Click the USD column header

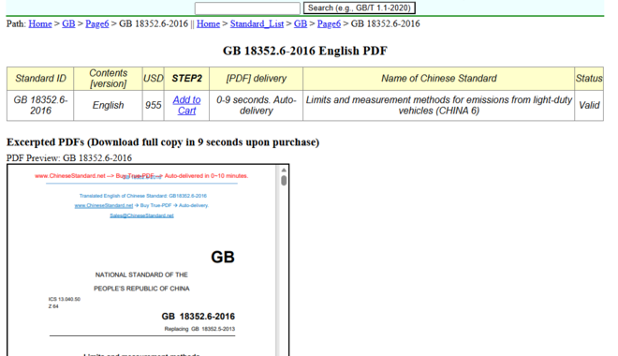click(x=154, y=79)
